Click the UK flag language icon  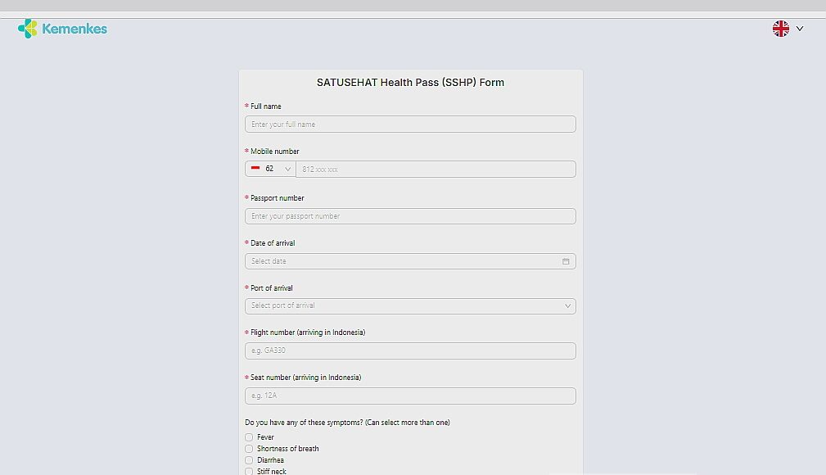click(x=780, y=29)
